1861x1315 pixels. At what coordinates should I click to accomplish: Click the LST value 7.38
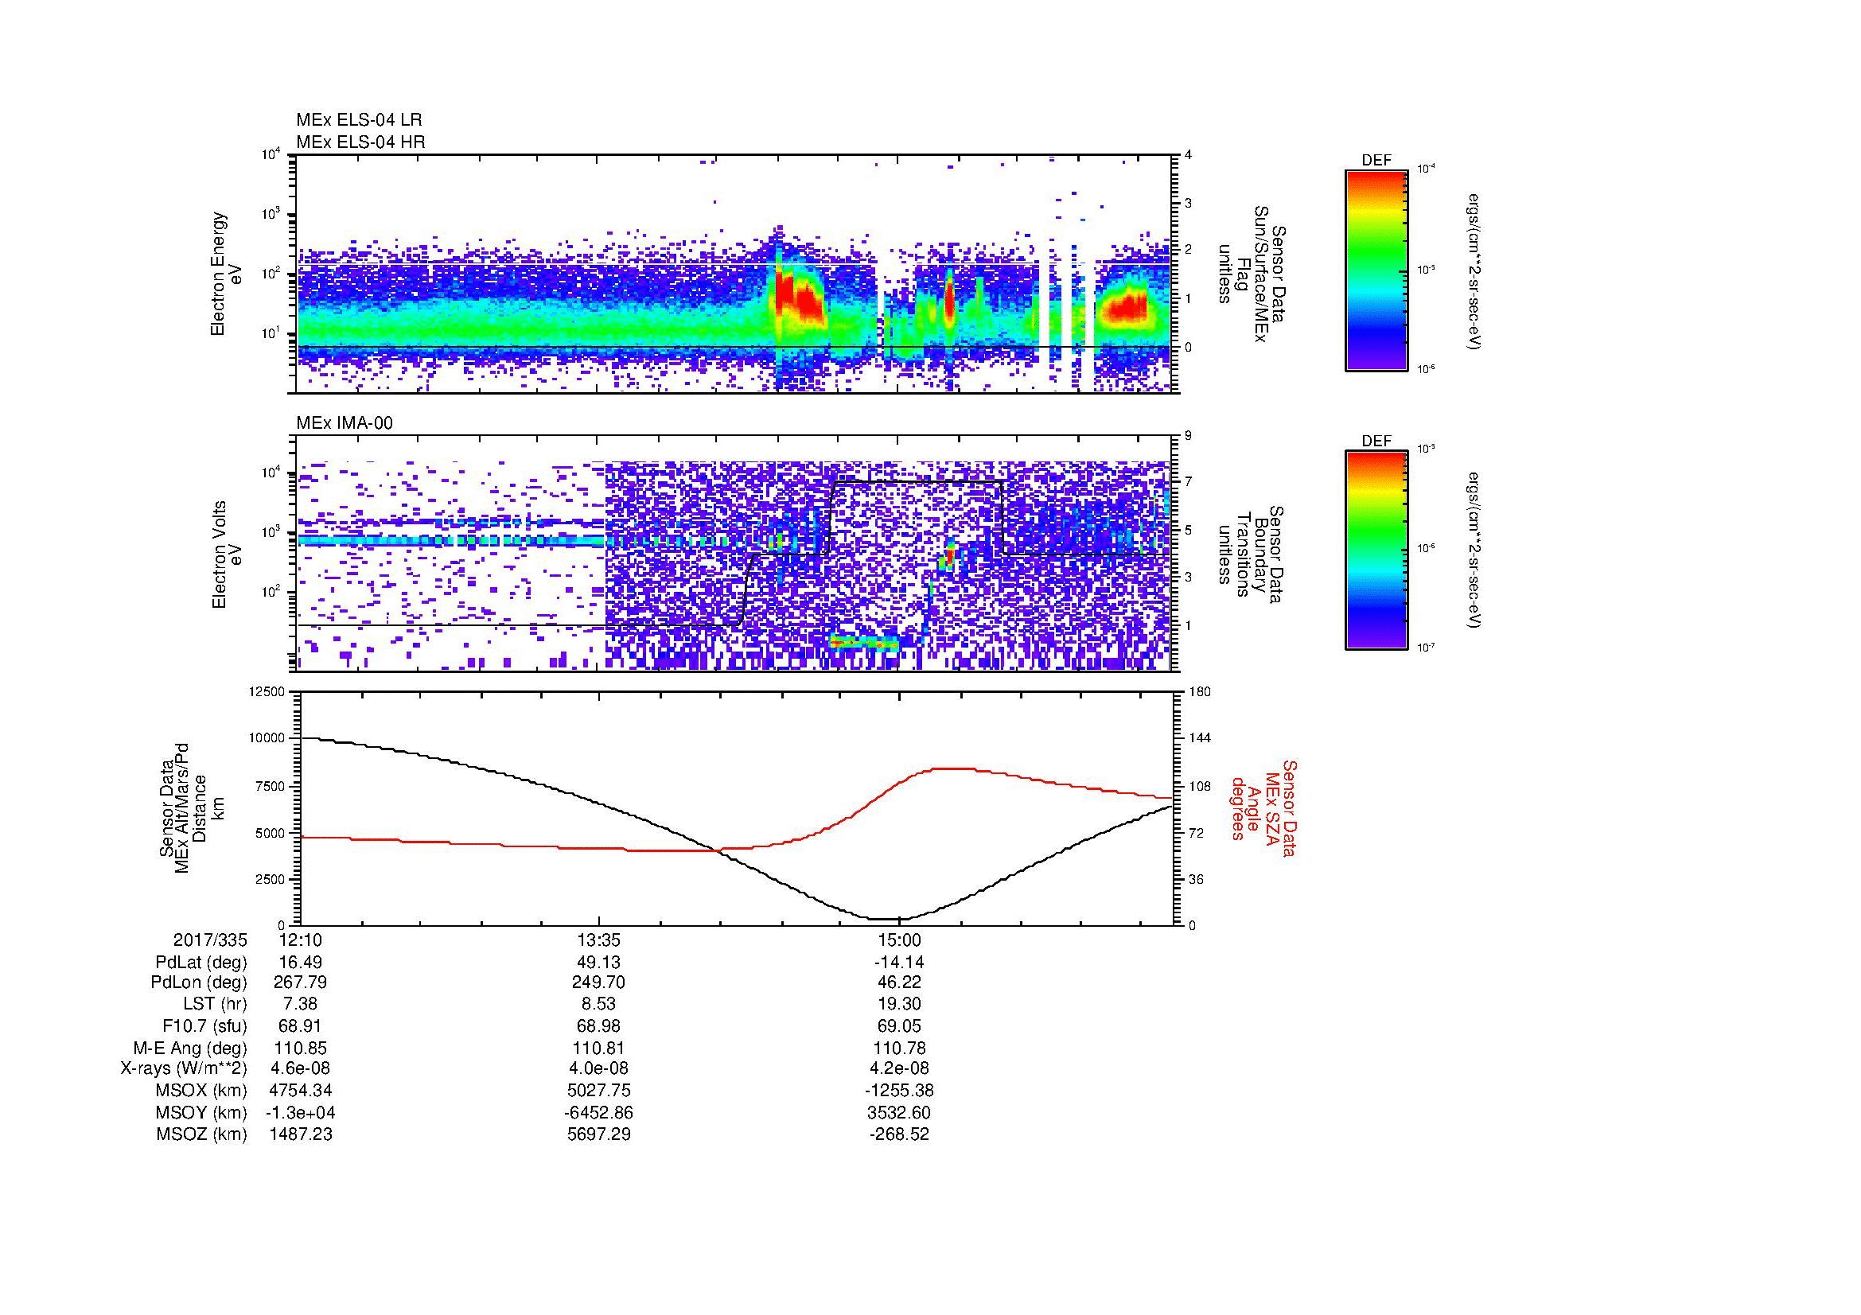tap(300, 1004)
